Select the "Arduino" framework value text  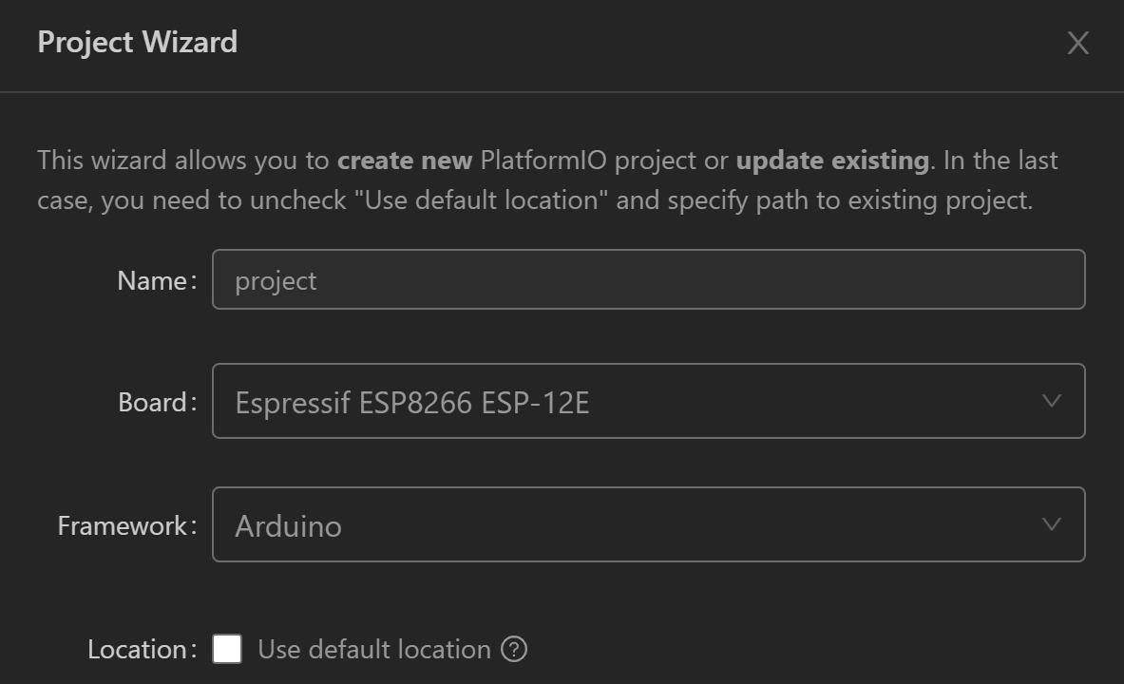pos(288,526)
